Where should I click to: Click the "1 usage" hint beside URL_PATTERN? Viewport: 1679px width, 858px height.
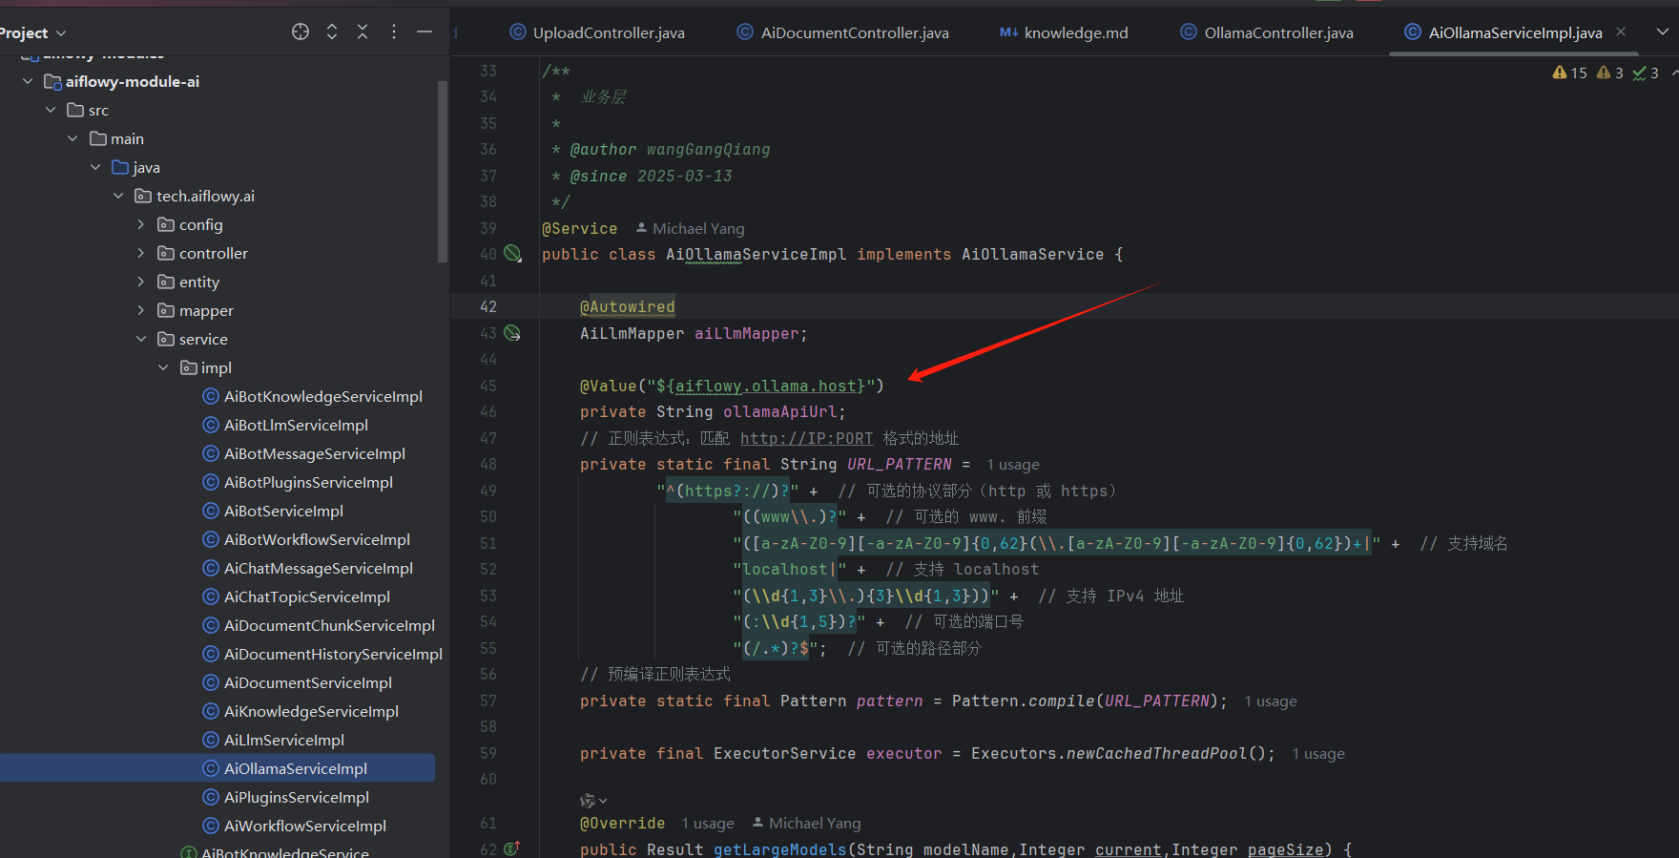point(1012,465)
